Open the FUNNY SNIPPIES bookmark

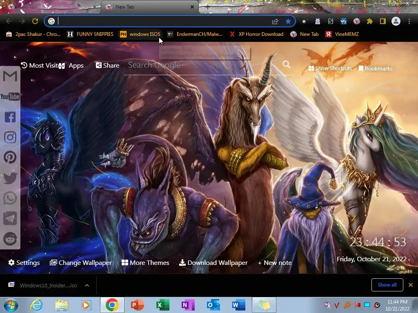pyautogui.click(x=90, y=34)
